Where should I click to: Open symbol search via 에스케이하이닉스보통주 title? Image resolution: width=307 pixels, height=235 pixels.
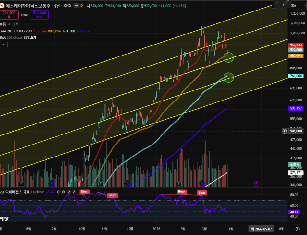28,6
